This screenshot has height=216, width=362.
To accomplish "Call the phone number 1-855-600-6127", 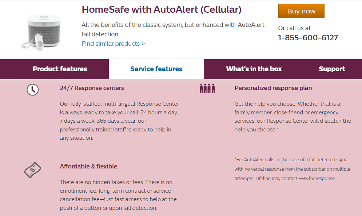I will [x=308, y=37].
